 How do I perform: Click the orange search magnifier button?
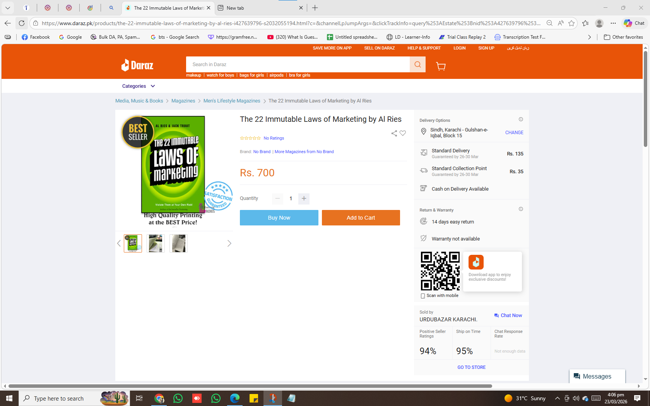417,65
